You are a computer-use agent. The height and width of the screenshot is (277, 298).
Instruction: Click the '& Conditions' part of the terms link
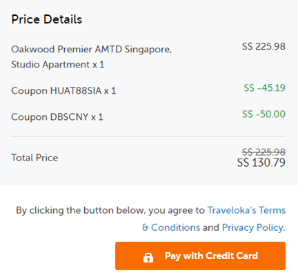pos(171,227)
